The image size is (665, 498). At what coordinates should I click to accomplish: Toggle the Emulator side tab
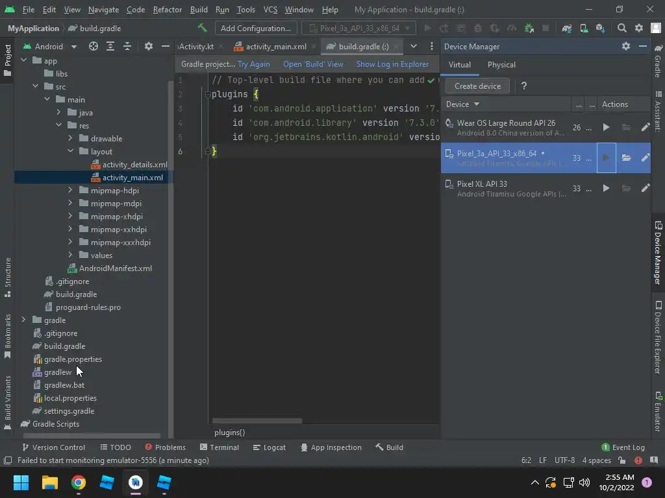[658, 411]
